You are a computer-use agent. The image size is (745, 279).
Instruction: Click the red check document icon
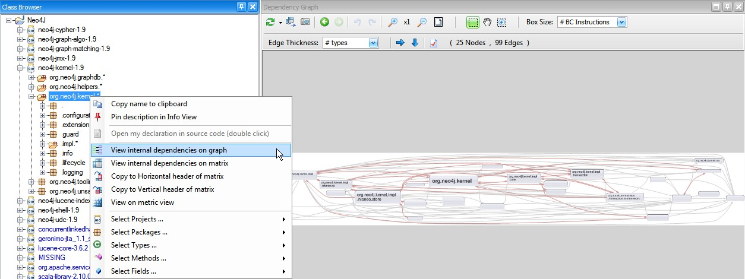(x=434, y=43)
